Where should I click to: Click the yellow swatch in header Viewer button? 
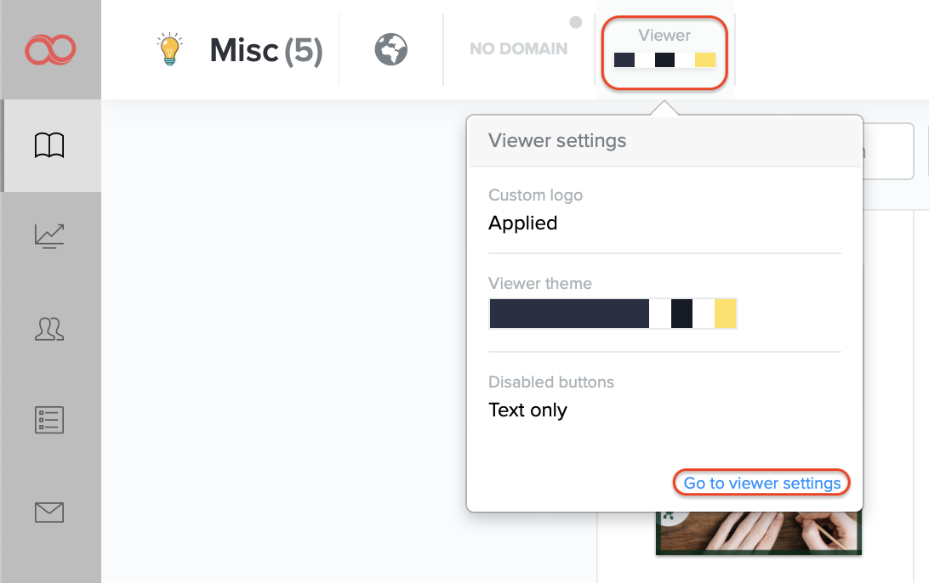[705, 59]
